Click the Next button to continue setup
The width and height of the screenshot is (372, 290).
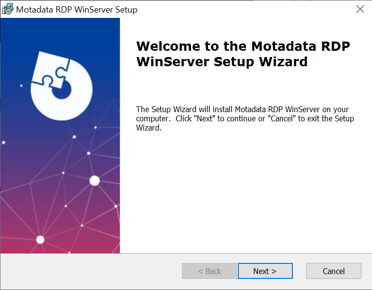coord(265,271)
